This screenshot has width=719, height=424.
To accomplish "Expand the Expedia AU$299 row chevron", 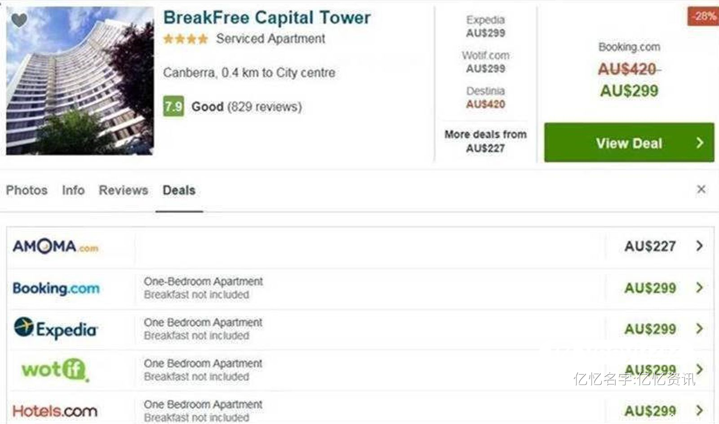I will [x=699, y=328].
